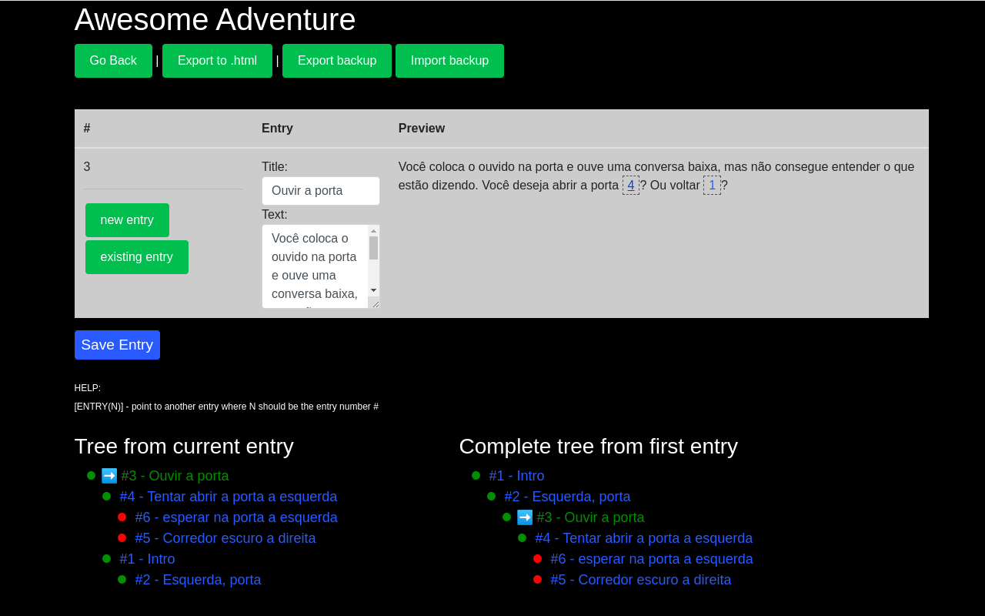The width and height of the screenshot is (985, 616).
Task: Click the green dot beside #3 - Ouvir a porta
Action: coord(91,475)
